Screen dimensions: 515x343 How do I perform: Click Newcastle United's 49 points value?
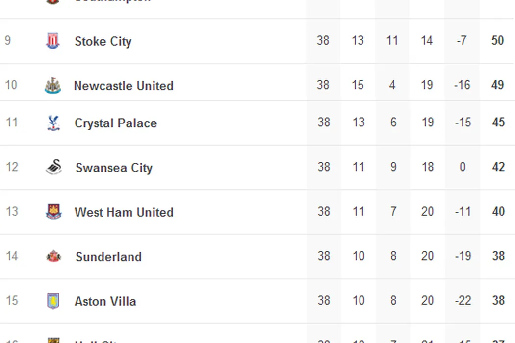coord(497,85)
